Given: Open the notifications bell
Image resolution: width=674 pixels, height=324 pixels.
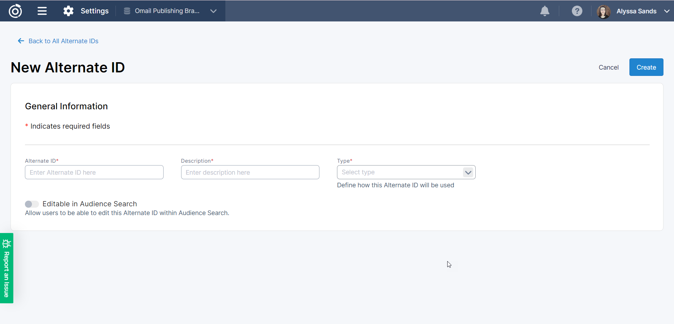Looking at the screenshot, I should coord(544,11).
